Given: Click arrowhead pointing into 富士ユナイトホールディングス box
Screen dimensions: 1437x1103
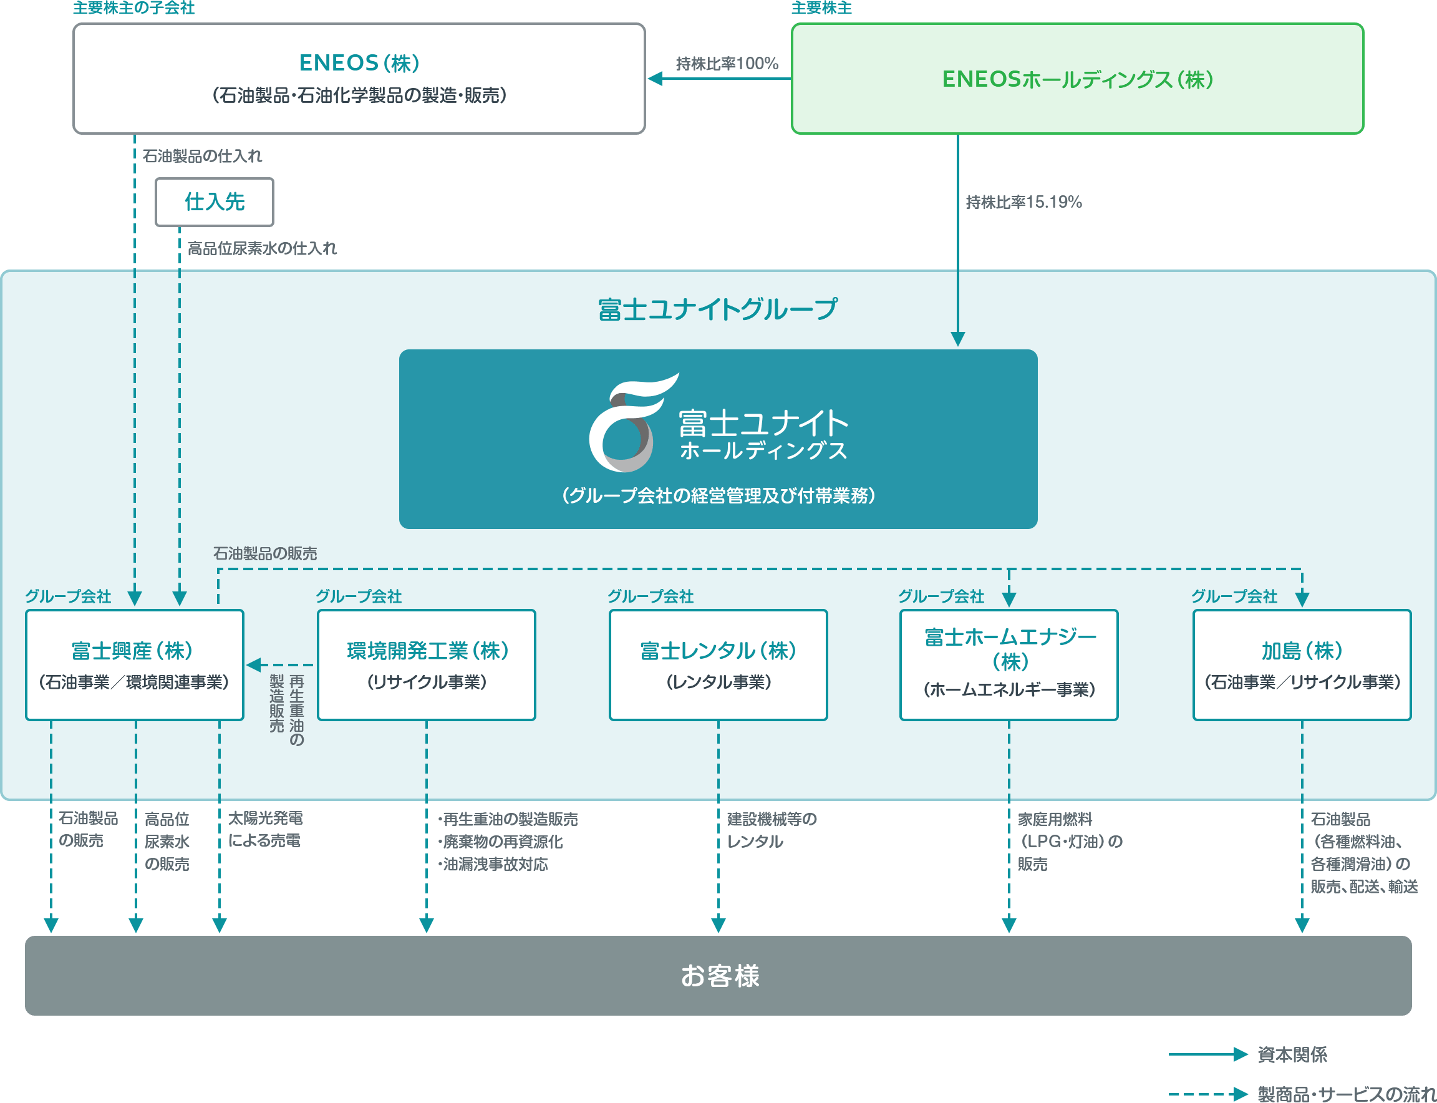Looking at the screenshot, I should (958, 339).
